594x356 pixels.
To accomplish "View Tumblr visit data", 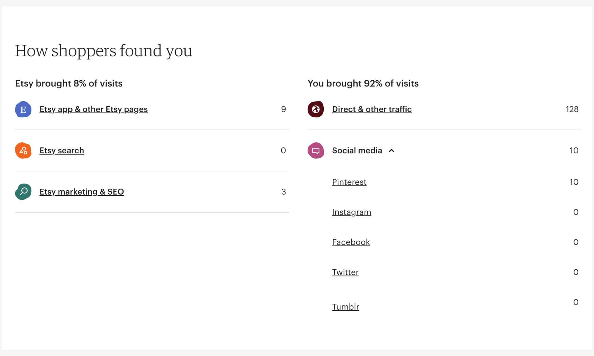I will [x=345, y=307].
